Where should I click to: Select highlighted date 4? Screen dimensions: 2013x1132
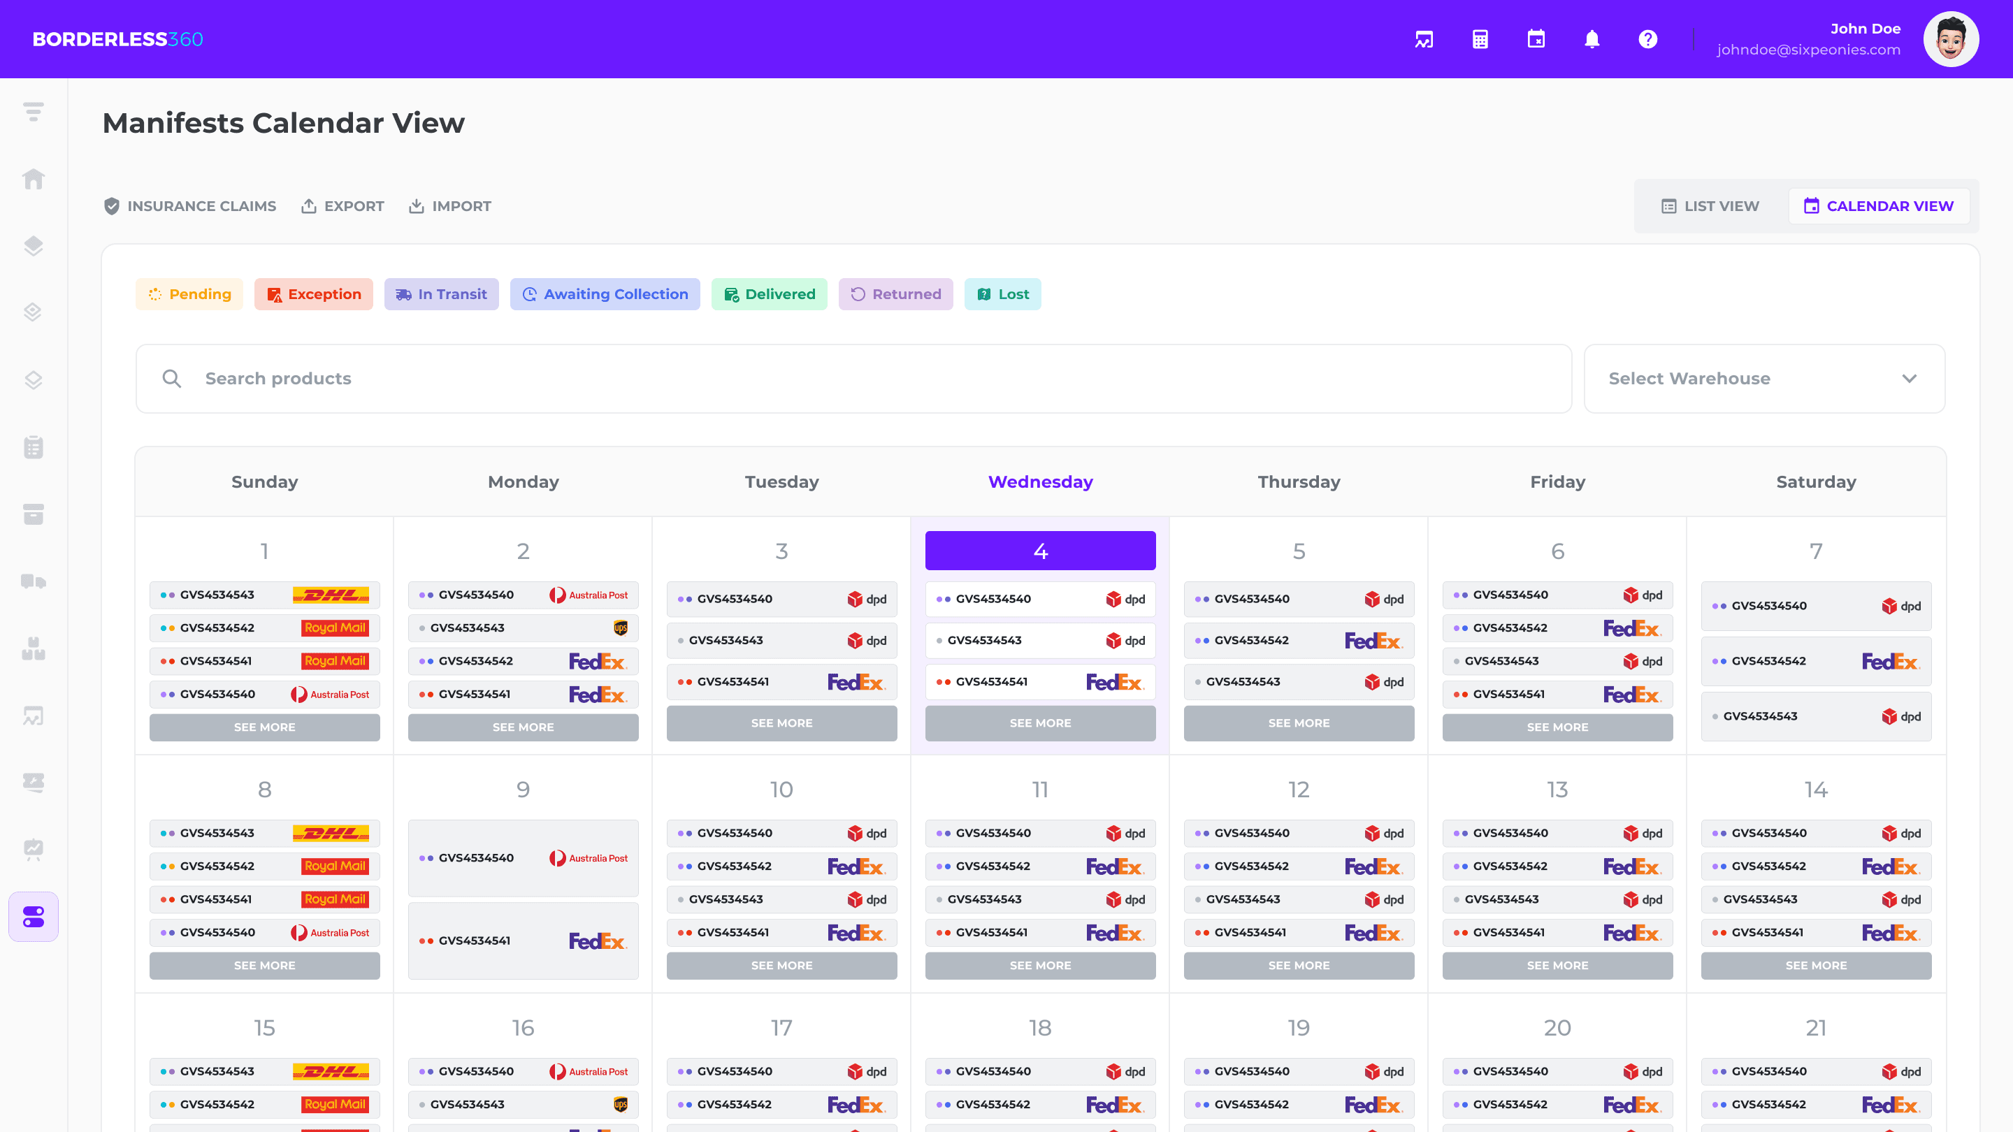[1040, 551]
